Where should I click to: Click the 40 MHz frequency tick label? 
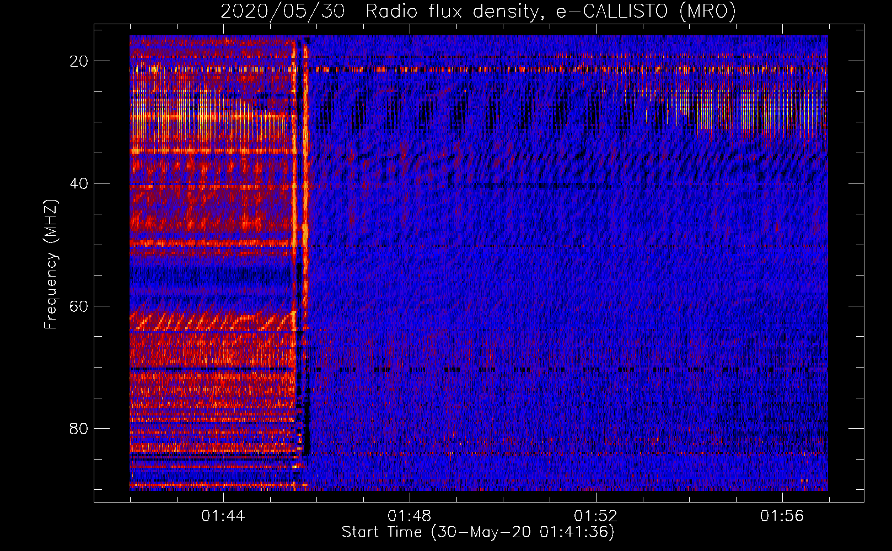(x=79, y=183)
